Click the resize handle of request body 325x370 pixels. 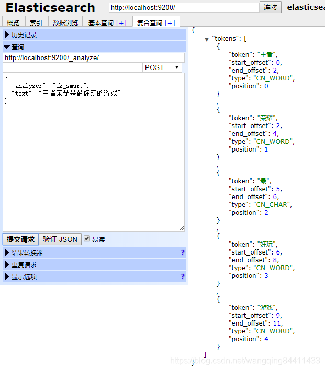coord(182,228)
